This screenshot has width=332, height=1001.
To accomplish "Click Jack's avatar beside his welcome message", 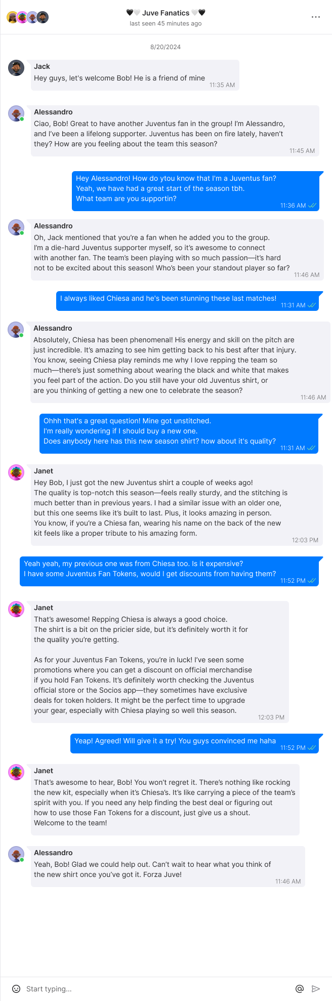I will (16, 68).
